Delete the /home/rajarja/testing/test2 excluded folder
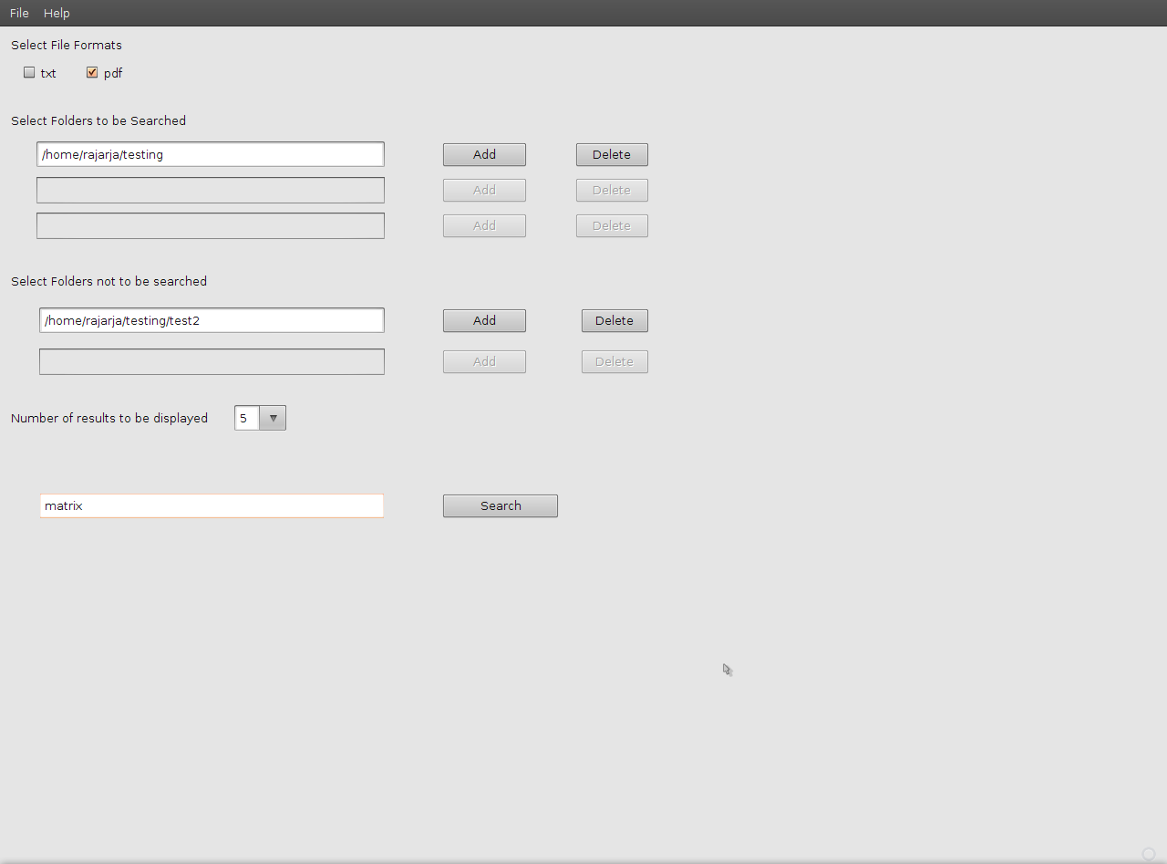 pyautogui.click(x=614, y=320)
